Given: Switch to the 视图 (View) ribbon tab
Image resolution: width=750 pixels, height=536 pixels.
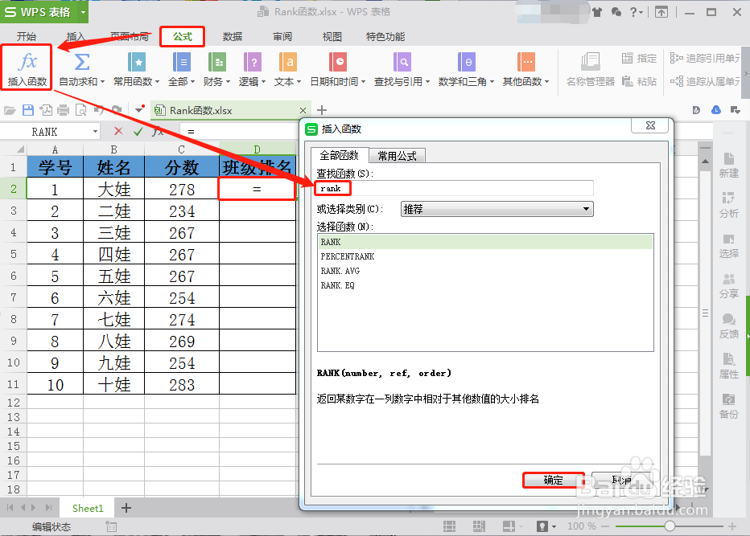Looking at the screenshot, I should tap(332, 37).
